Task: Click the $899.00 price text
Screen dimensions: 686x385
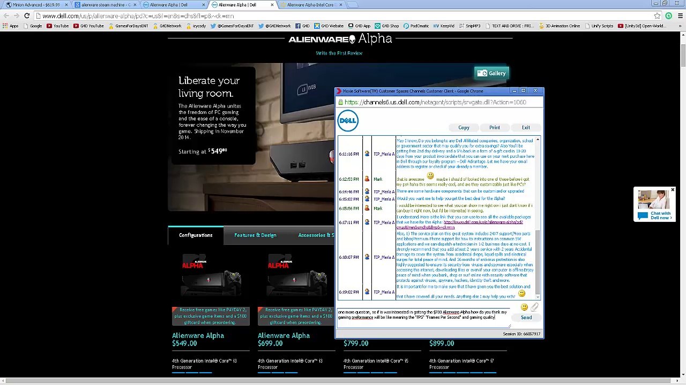Action: 442,343
